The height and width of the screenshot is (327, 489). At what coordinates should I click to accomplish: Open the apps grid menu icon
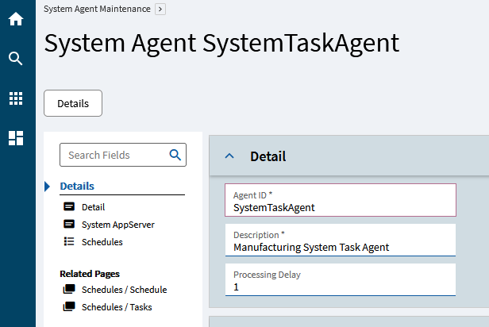click(x=16, y=98)
